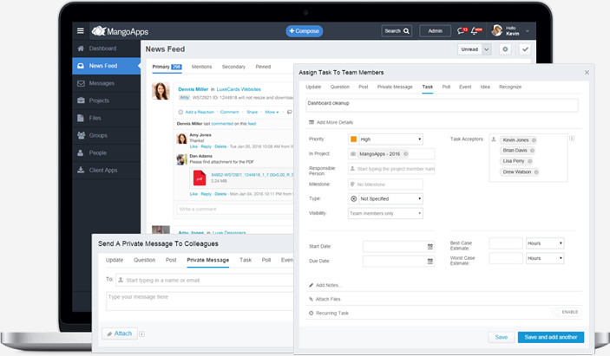The image size is (610, 356).
Task: Click the MangoApps logo
Action: coord(120,31)
